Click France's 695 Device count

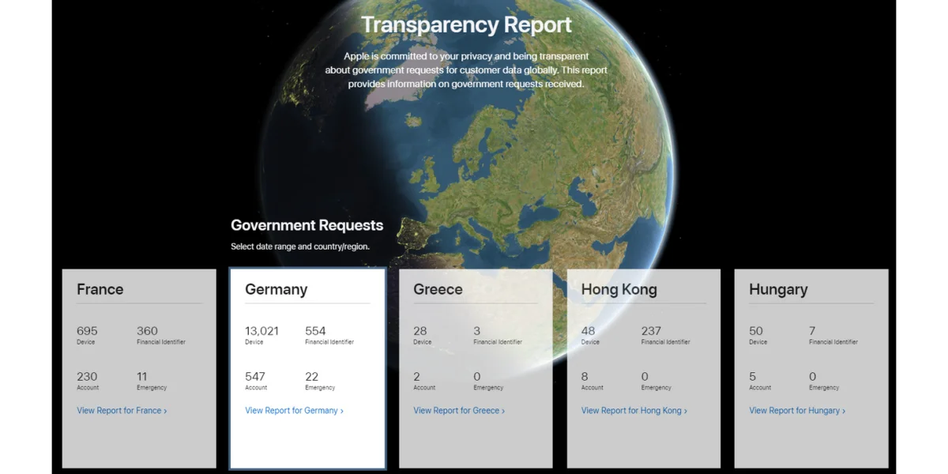click(87, 331)
